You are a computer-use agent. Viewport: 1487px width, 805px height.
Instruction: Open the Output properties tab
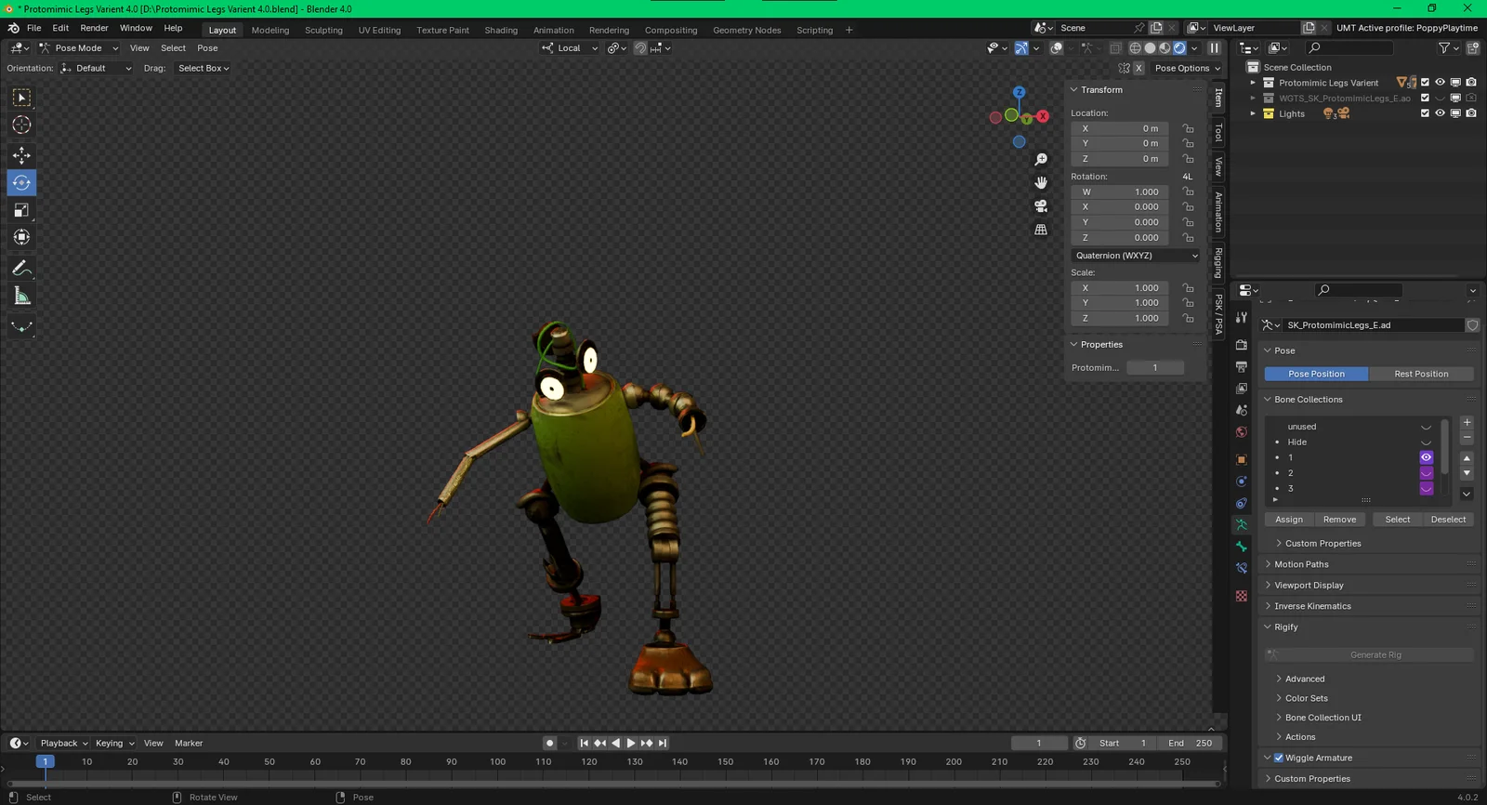(x=1242, y=366)
